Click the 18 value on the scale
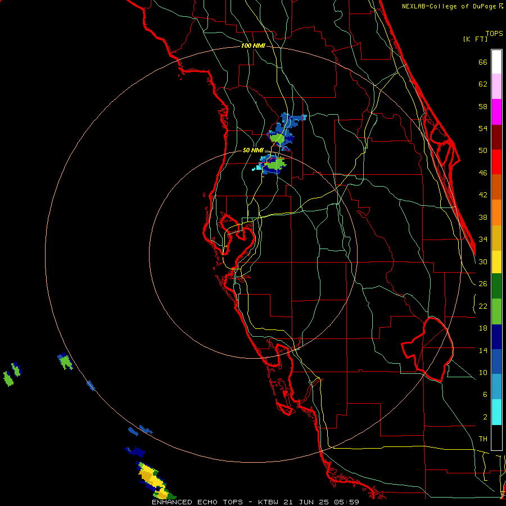Image resolution: width=506 pixels, height=506 pixels. tap(483, 328)
